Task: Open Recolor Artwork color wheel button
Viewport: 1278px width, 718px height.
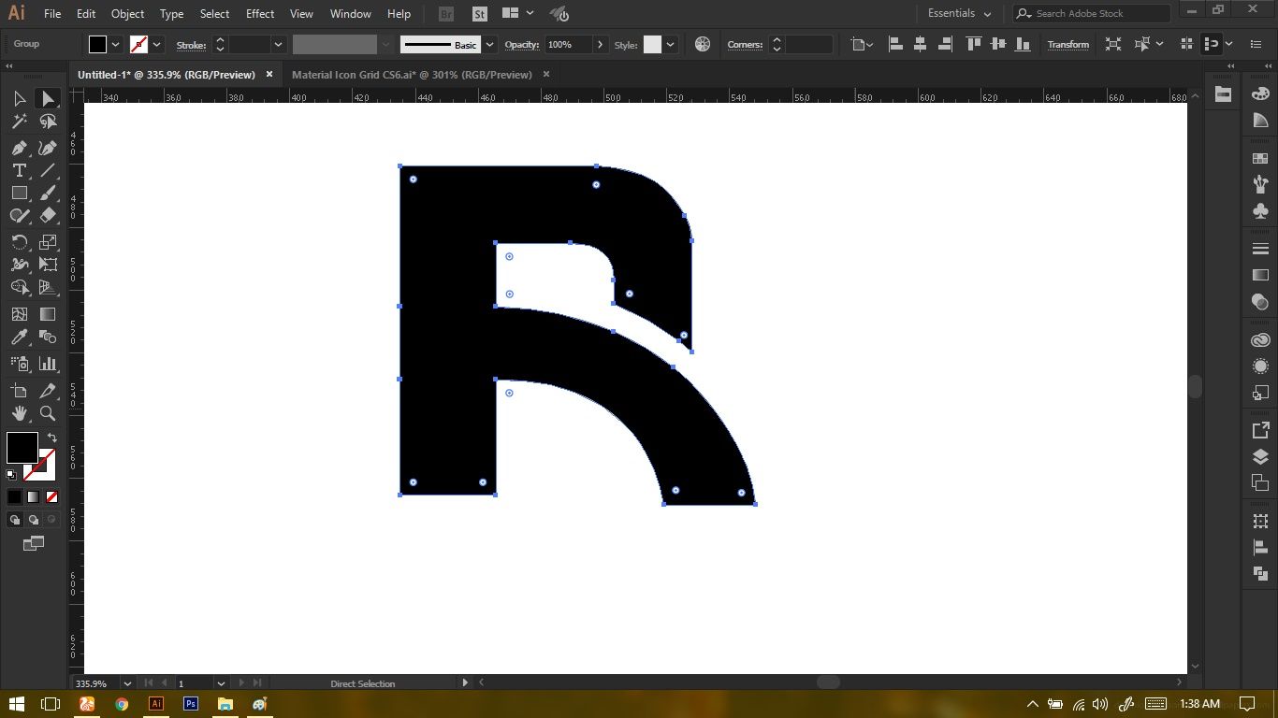Action: point(703,44)
